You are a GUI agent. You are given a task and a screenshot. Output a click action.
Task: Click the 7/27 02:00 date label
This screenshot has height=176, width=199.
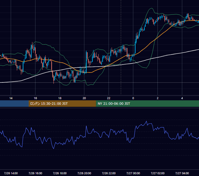coord(158,173)
